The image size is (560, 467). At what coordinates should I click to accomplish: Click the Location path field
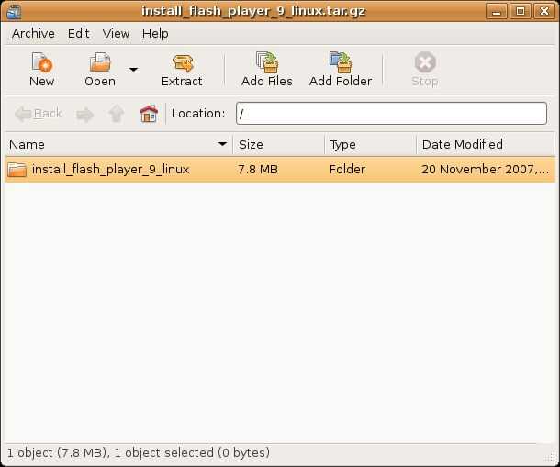click(x=391, y=114)
